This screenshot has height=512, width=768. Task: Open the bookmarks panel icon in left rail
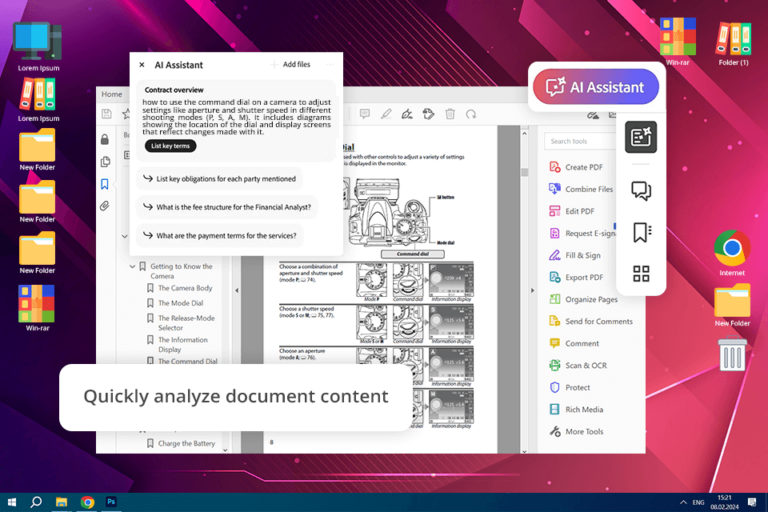(x=105, y=184)
